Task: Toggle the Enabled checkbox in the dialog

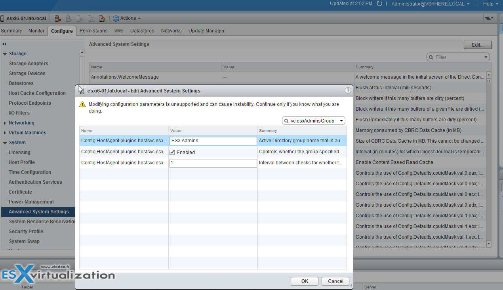Action: point(172,152)
